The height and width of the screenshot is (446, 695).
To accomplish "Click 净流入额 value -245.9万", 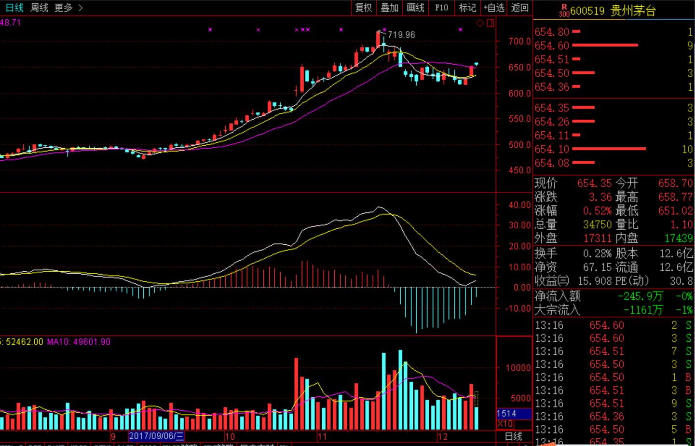I will (640, 296).
